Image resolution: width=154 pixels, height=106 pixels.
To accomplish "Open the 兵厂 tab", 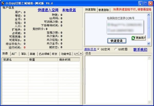I will click(x=14, y=54).
